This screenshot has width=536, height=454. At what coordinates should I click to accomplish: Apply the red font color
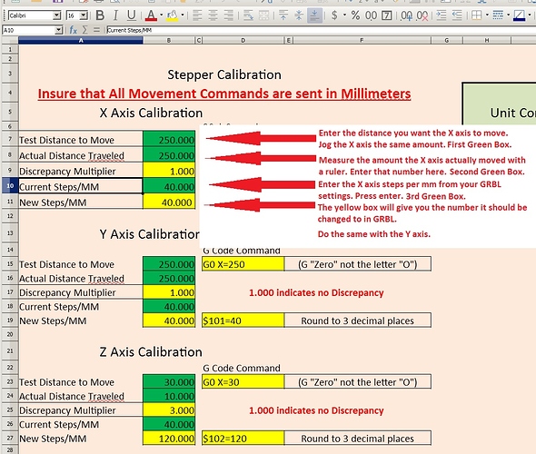tap(151, 15)
